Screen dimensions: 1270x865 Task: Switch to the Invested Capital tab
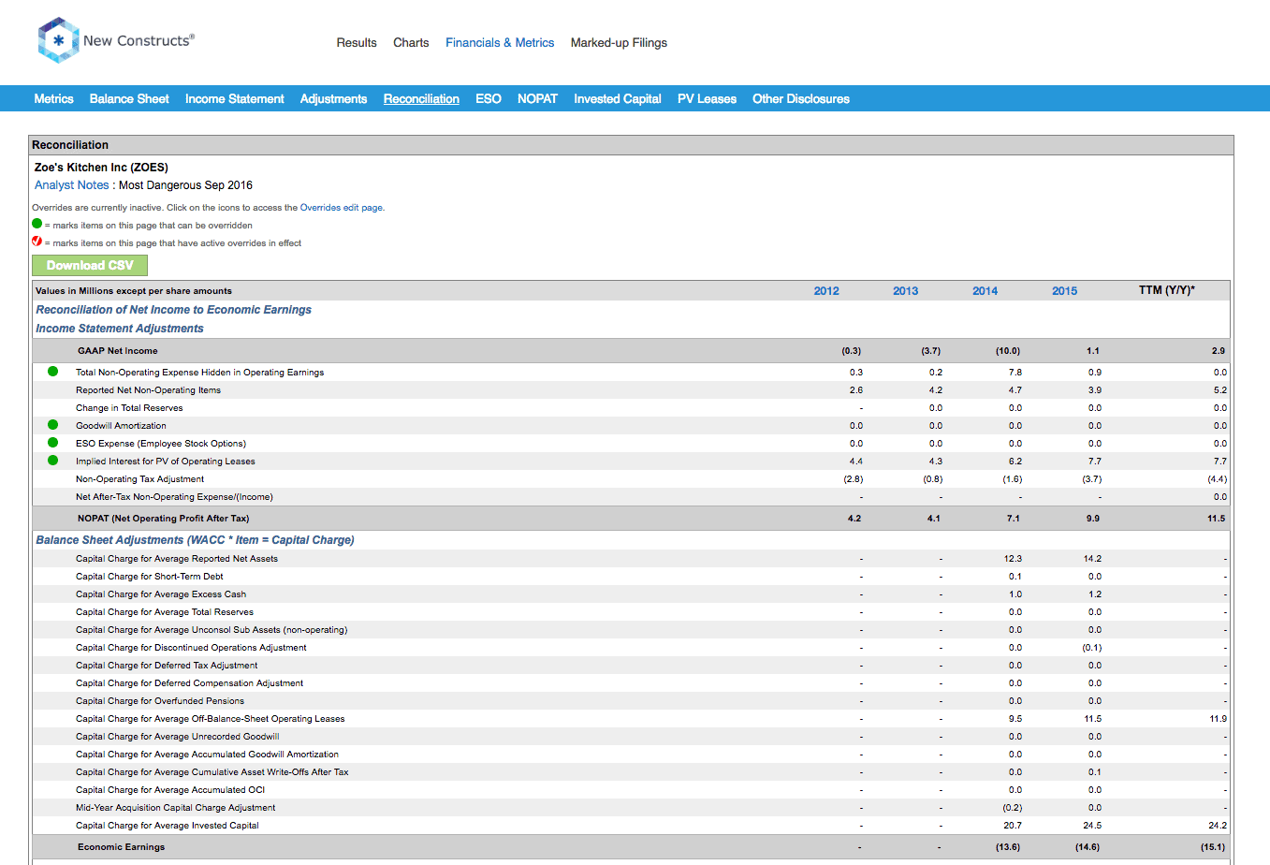pos(618,98)
